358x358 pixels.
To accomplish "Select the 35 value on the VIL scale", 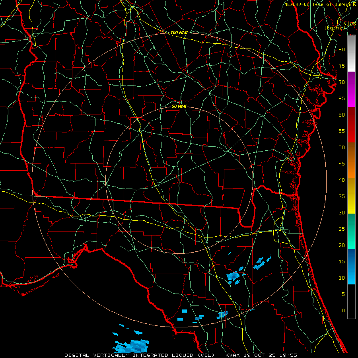I will [342, 197].
